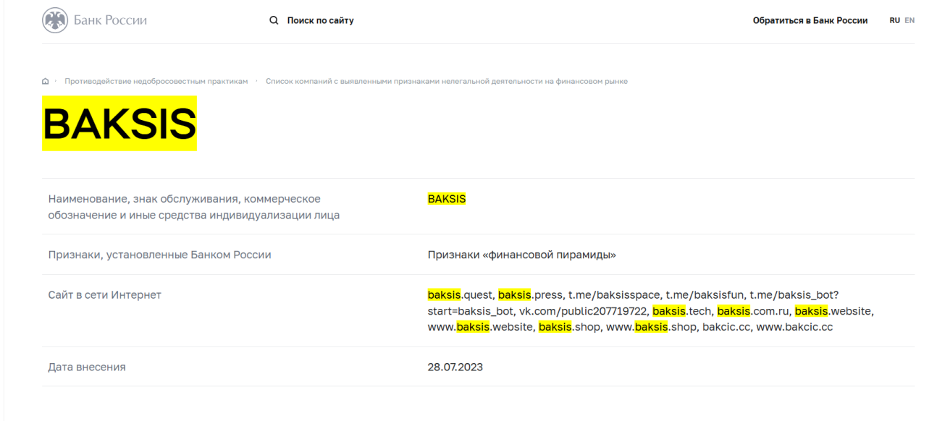Open 'Список компаний с выявленными признаками' breadcrumb
Screen dimensions: 937x421
446,81
